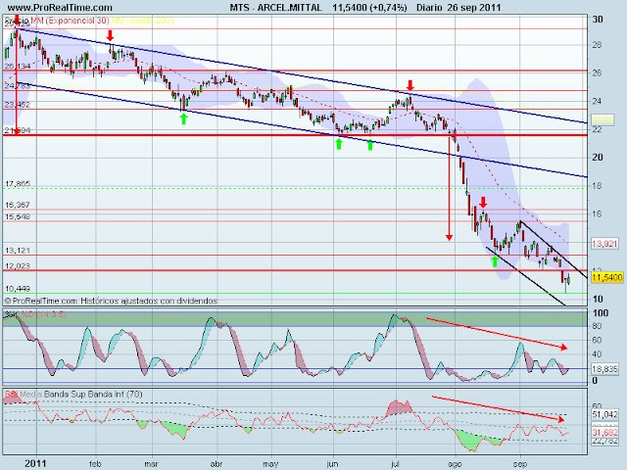Select the MM (Simple 200) legend label
The image size is (627, 470).
[x=142, y=21]
